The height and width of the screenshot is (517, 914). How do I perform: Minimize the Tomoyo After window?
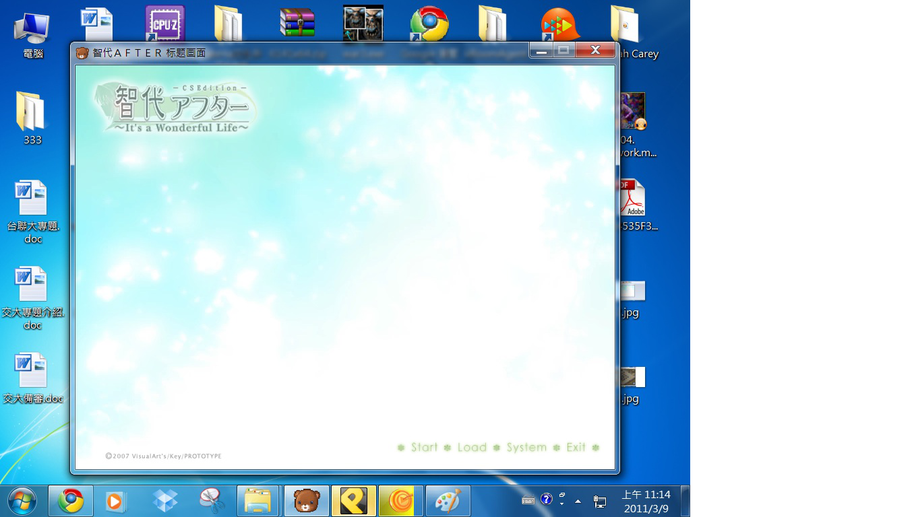pyautogui.click(x=541, y=50)
